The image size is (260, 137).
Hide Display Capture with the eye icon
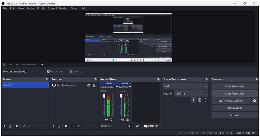point(89,85)
